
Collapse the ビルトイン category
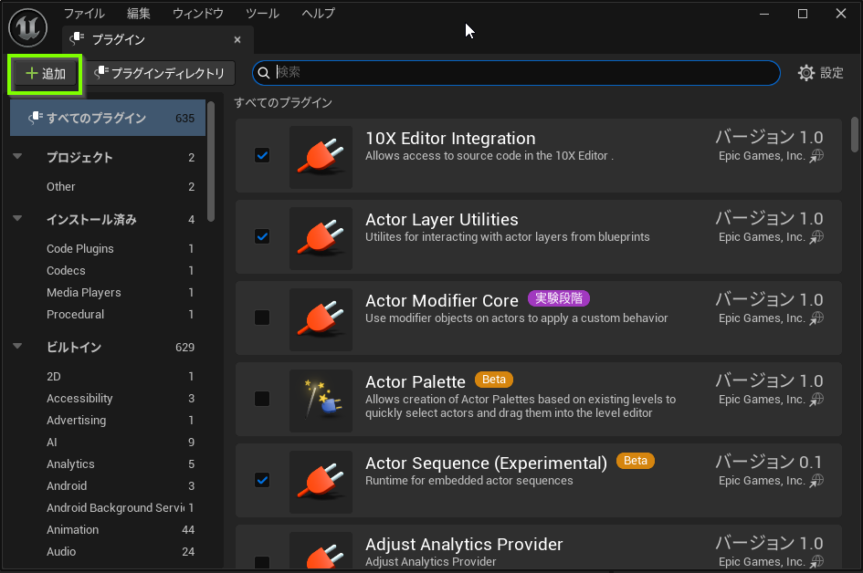17,347
